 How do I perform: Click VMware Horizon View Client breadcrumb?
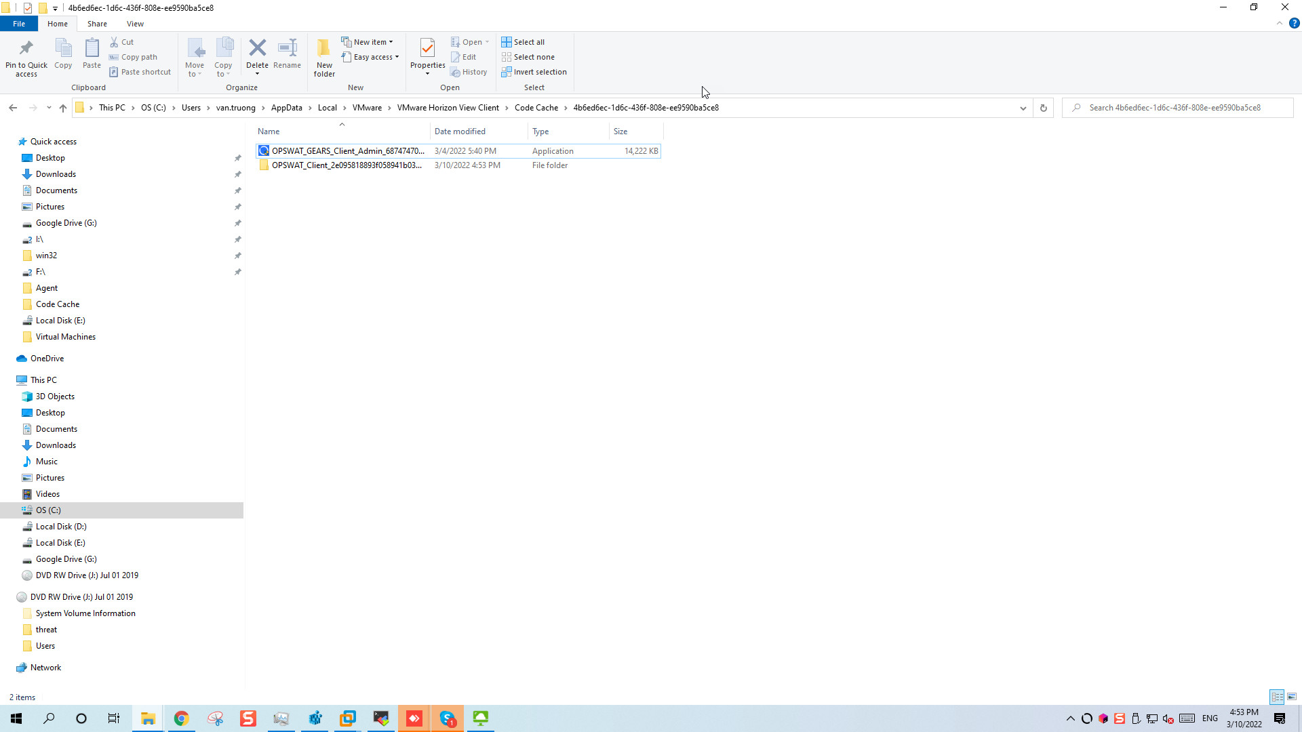pos(448,108)
